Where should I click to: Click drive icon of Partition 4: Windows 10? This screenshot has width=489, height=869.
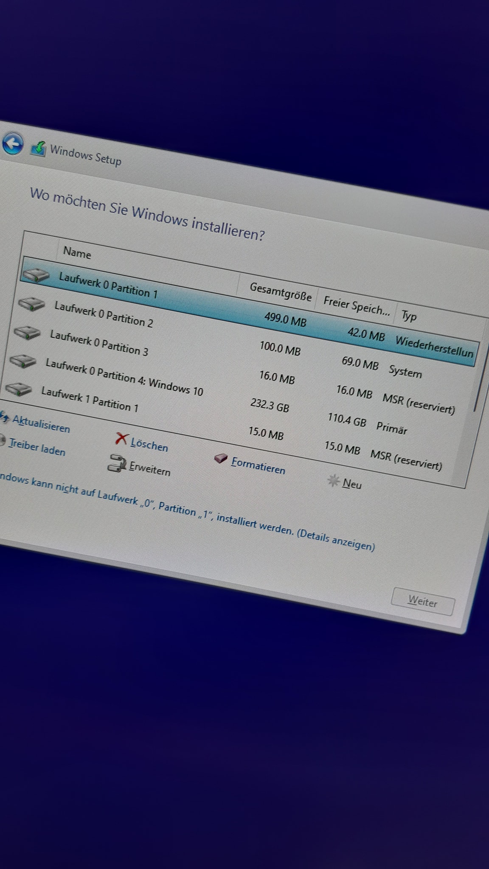[x=23, y=361]
